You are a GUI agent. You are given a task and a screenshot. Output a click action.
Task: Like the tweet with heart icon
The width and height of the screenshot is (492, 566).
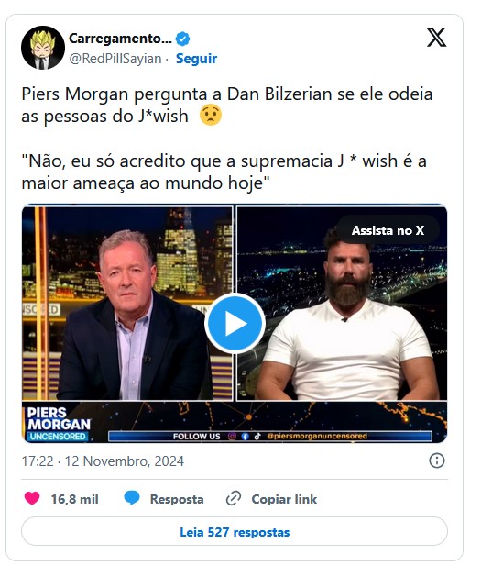(32, 498)
